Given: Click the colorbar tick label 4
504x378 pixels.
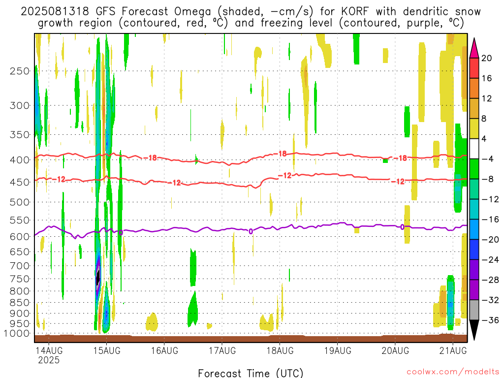Looking at the screenshot, I should tap(484, 139).
